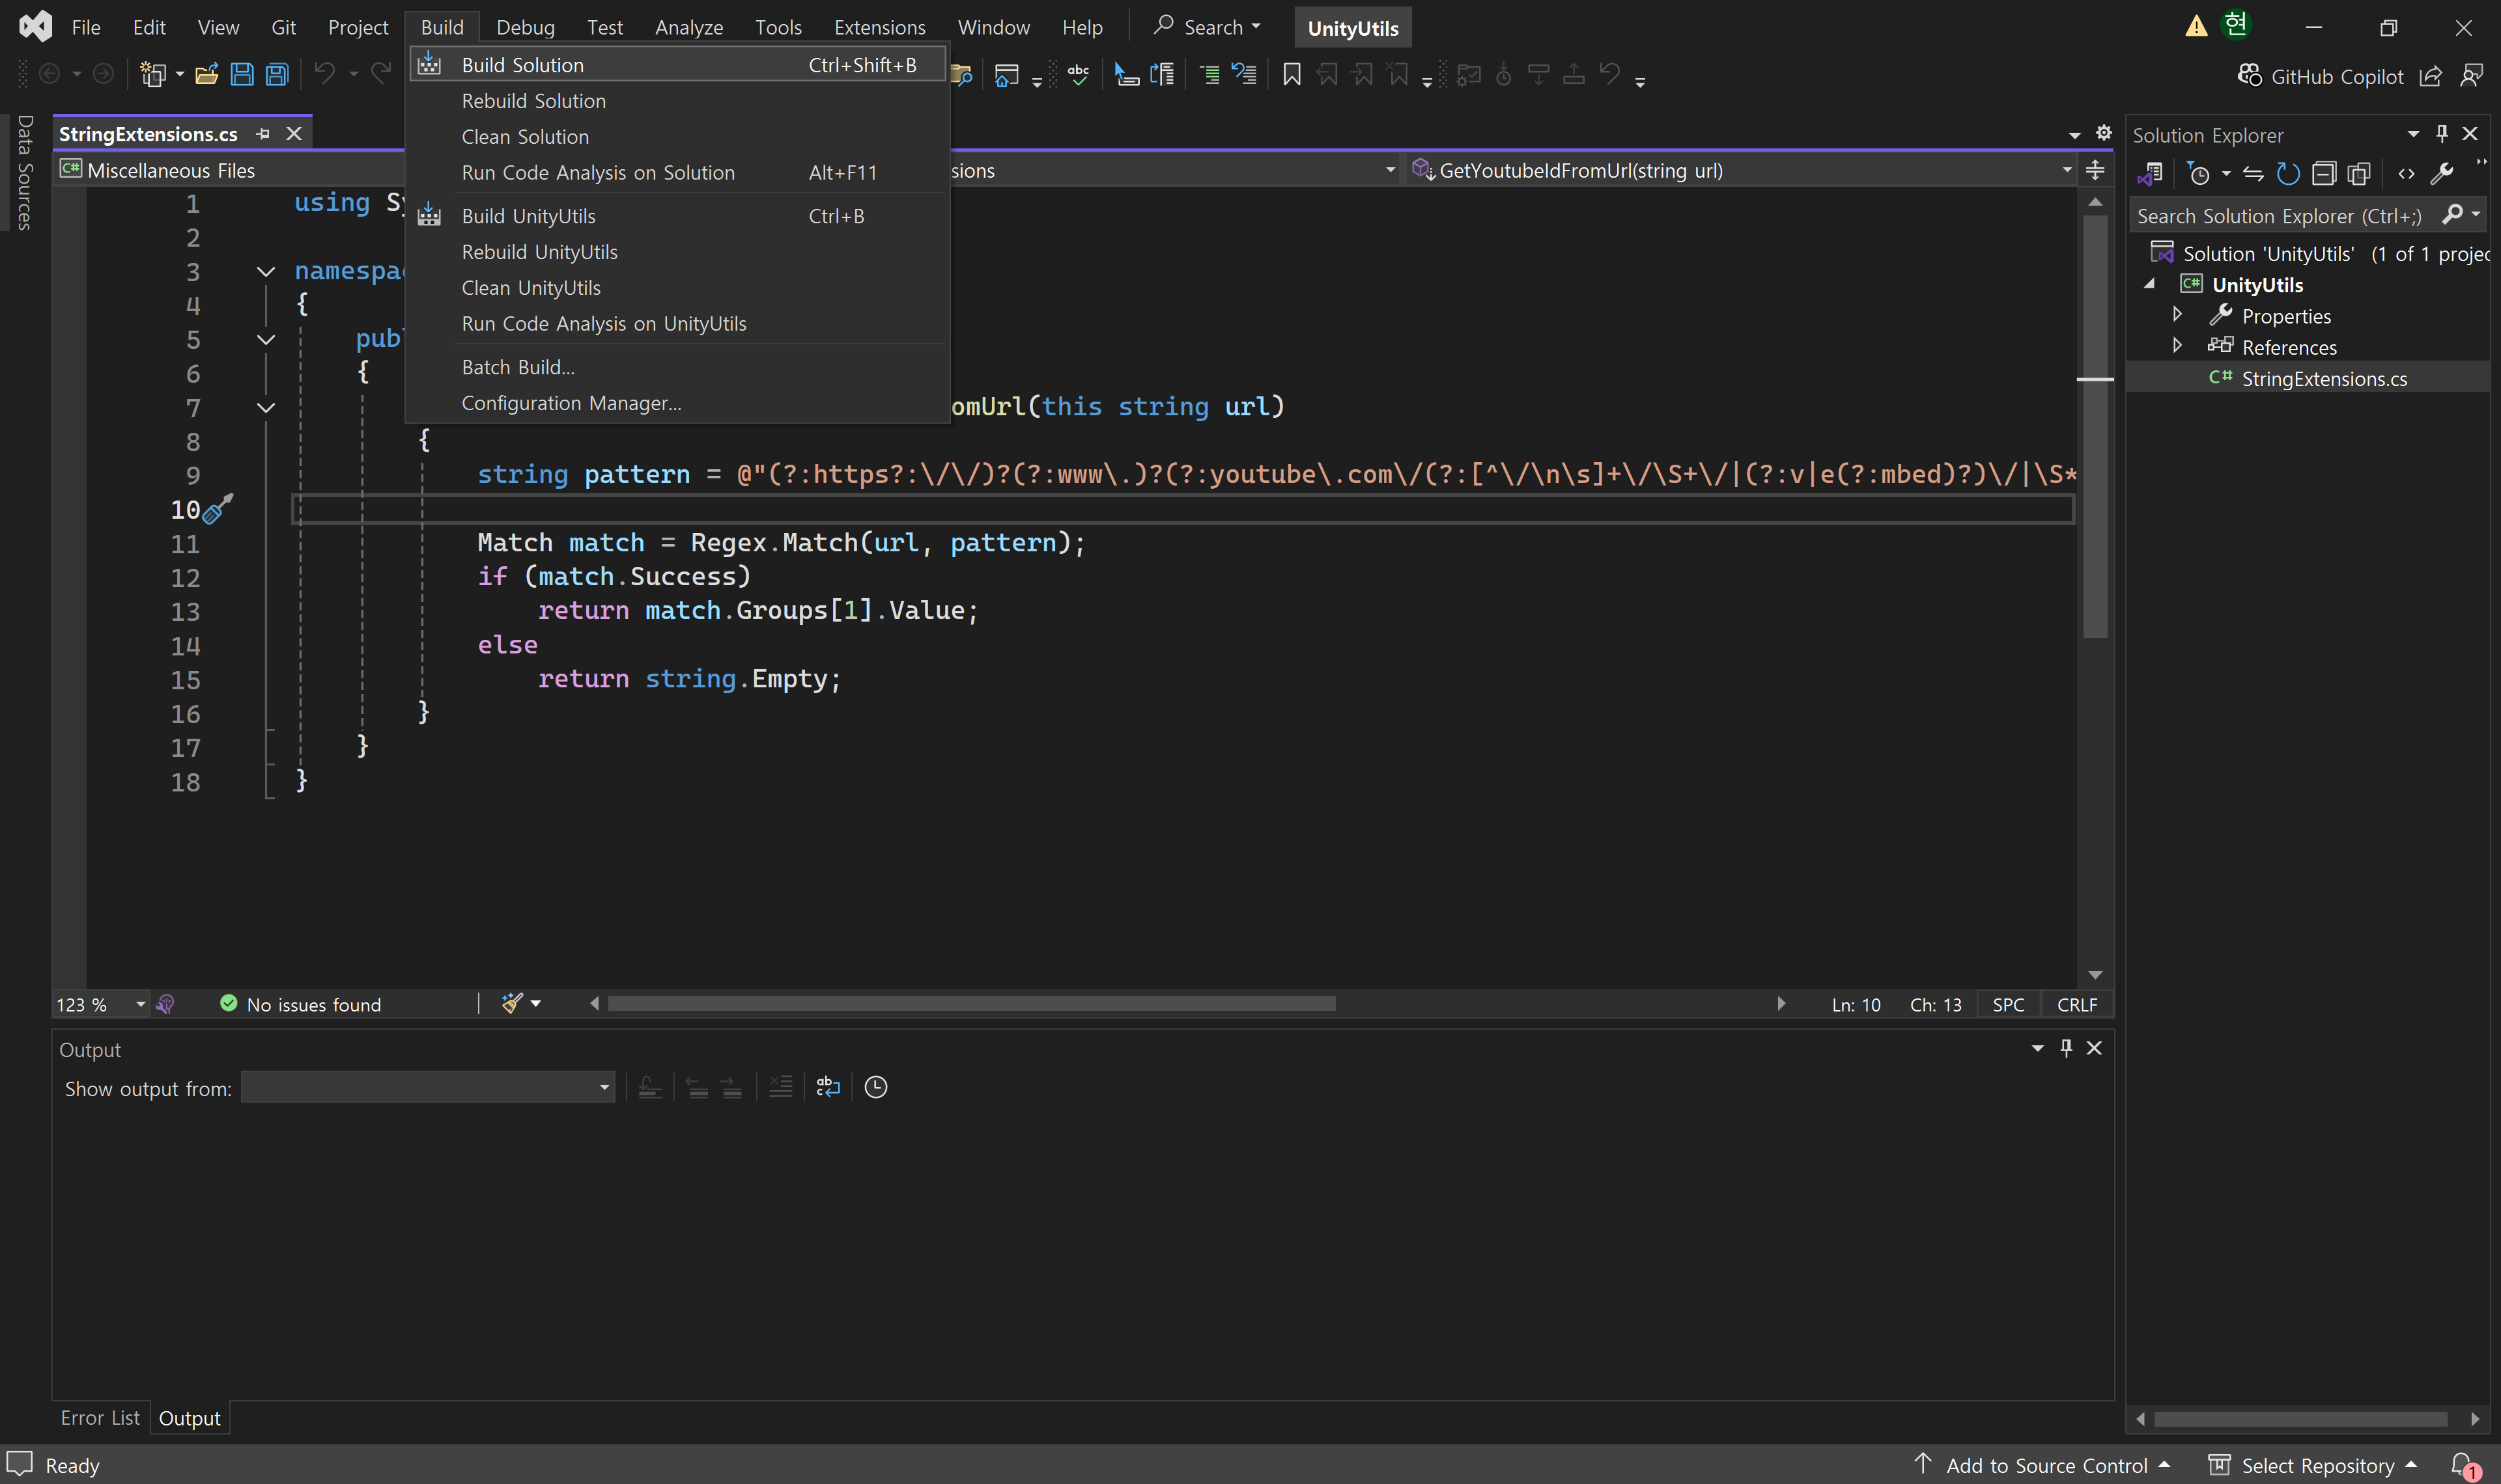
Task: Click Select Repository in status bar
Action: click(2317, 1465)
